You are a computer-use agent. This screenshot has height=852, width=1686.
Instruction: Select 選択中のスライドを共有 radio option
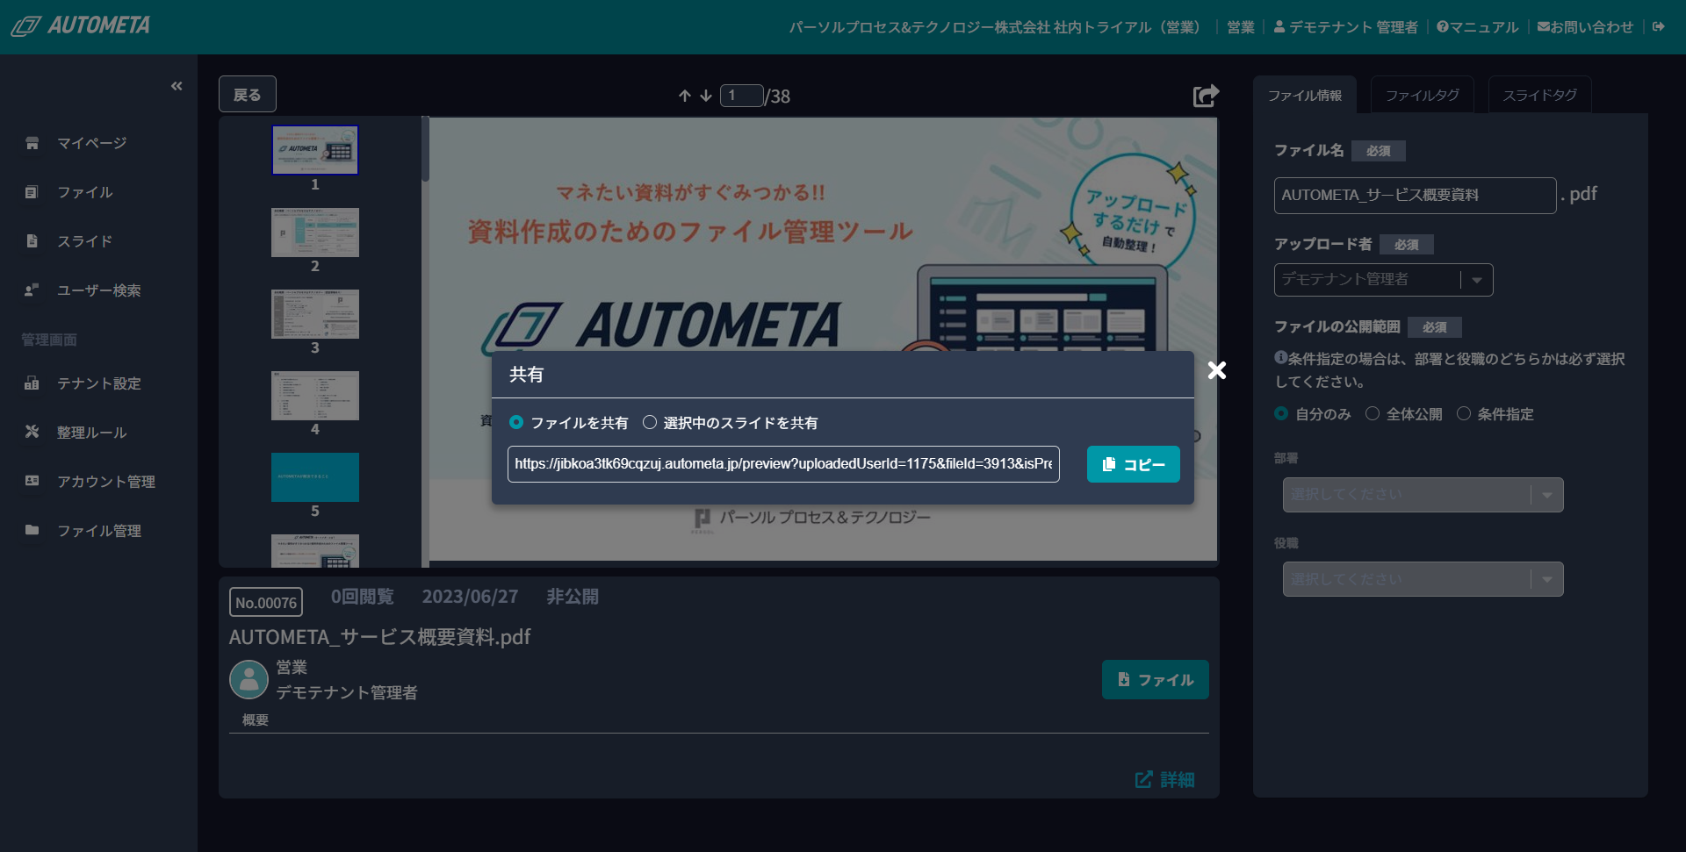point(650,423)
